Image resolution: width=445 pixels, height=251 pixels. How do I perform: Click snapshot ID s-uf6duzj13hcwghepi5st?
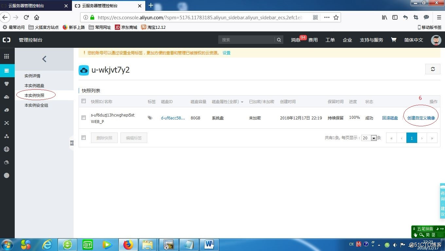[113, 115]
